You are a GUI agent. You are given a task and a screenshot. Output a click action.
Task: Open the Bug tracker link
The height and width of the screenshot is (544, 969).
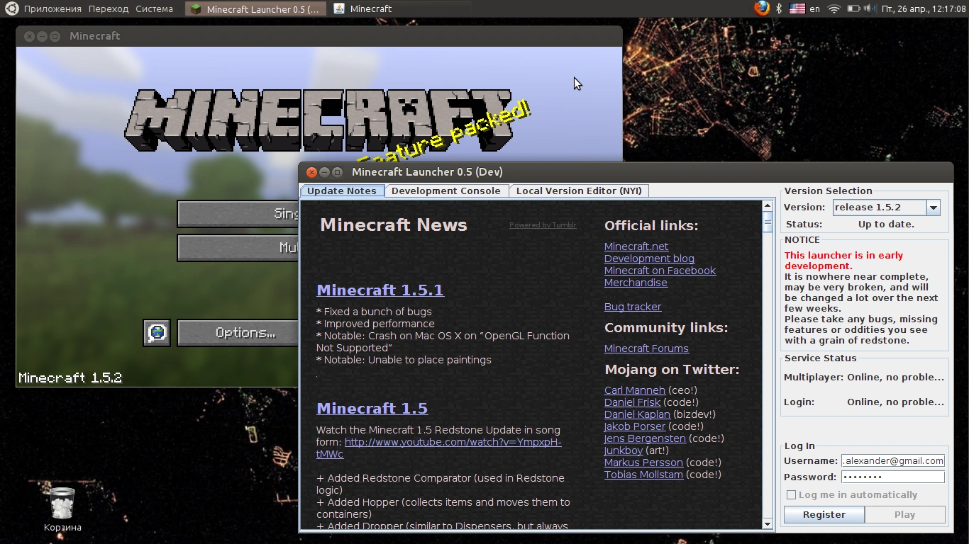633,307
